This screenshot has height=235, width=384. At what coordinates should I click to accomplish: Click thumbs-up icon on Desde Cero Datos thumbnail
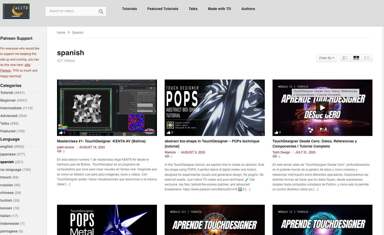click(x=276, y=132)
